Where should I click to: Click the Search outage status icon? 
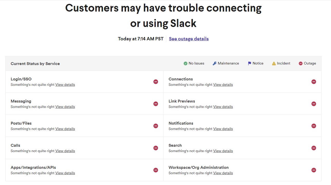click(x=314, y=148)
